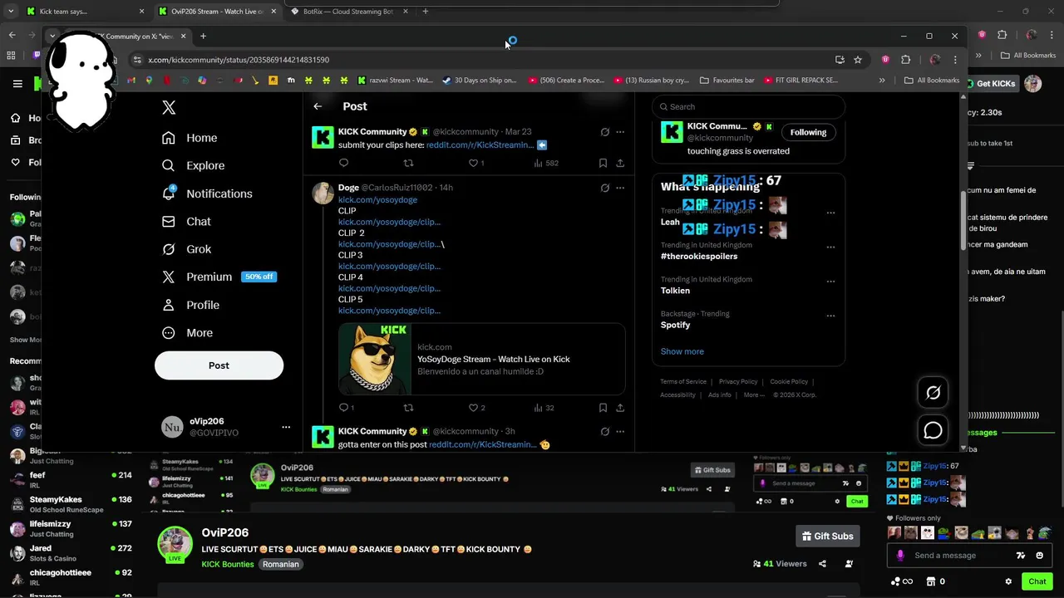The width and height of the screenshot is (1064, 598).
Task: Click Show more under What's happening
Action: [682, 351]
